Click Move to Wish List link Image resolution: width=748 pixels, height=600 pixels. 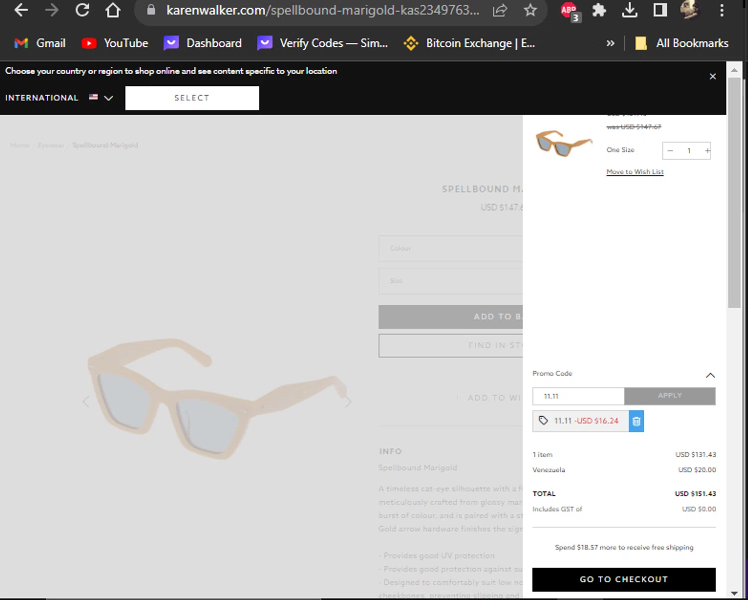(x=635, y=172)
